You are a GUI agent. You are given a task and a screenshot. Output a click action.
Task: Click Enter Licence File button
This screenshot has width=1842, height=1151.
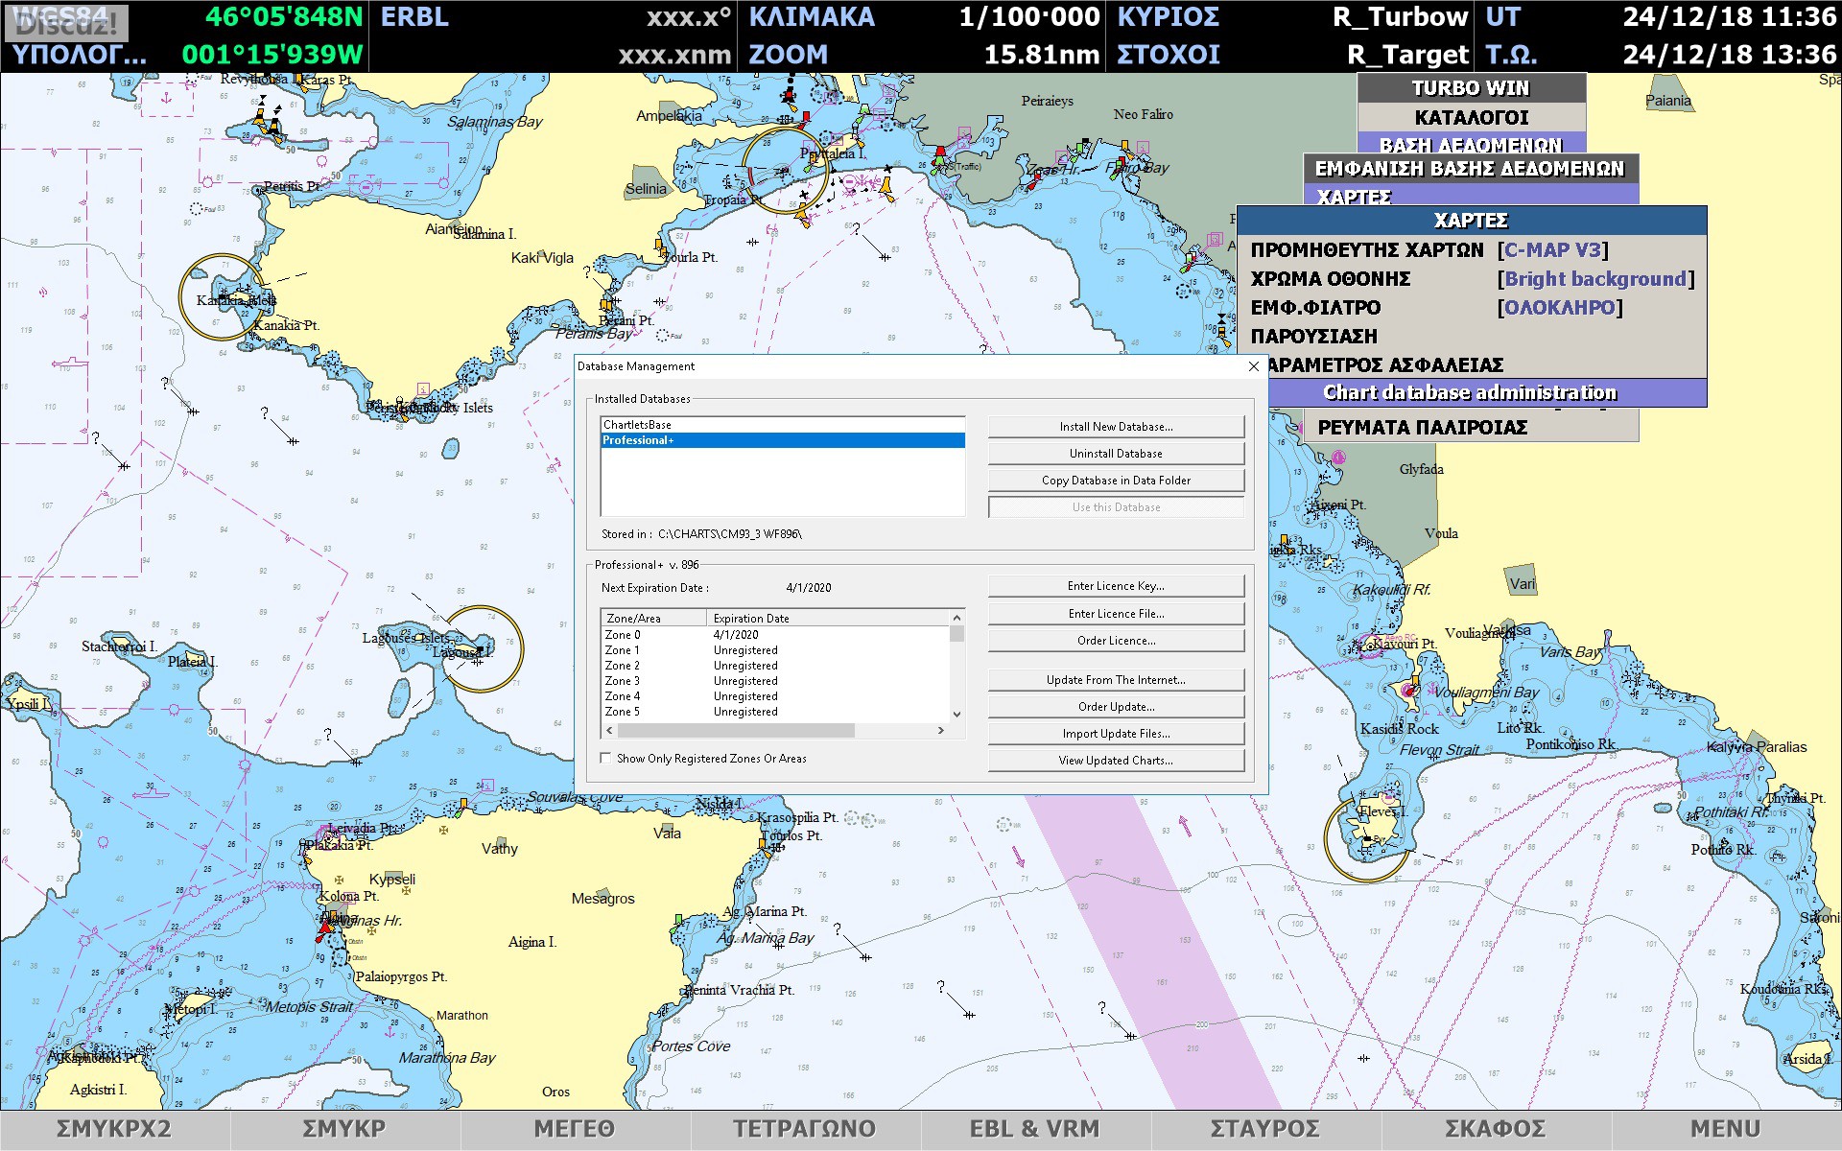[1116, 614]
